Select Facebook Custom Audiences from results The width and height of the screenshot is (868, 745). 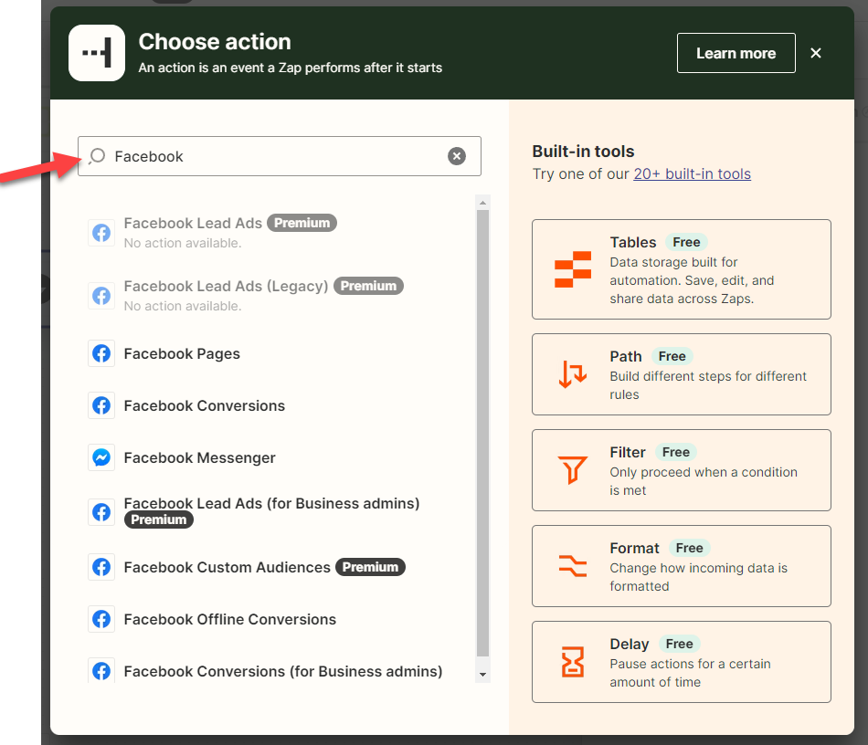pos(227,567)
